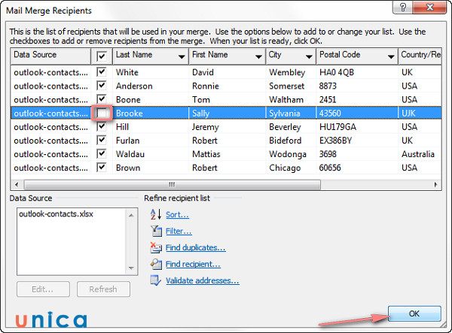This screenshot has width=452, height=333.
Task: Click the postal code HA0 4QB
Action: [x=337, y=72]
